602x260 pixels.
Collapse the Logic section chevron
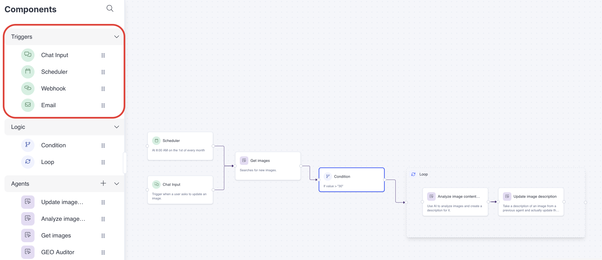click(x=117, y=127)
